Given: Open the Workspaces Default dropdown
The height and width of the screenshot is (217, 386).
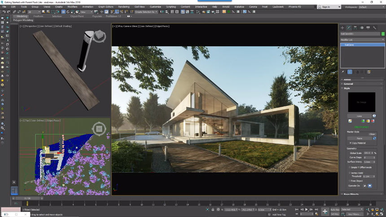Looking at the screenshot, I should pos(371,7).
